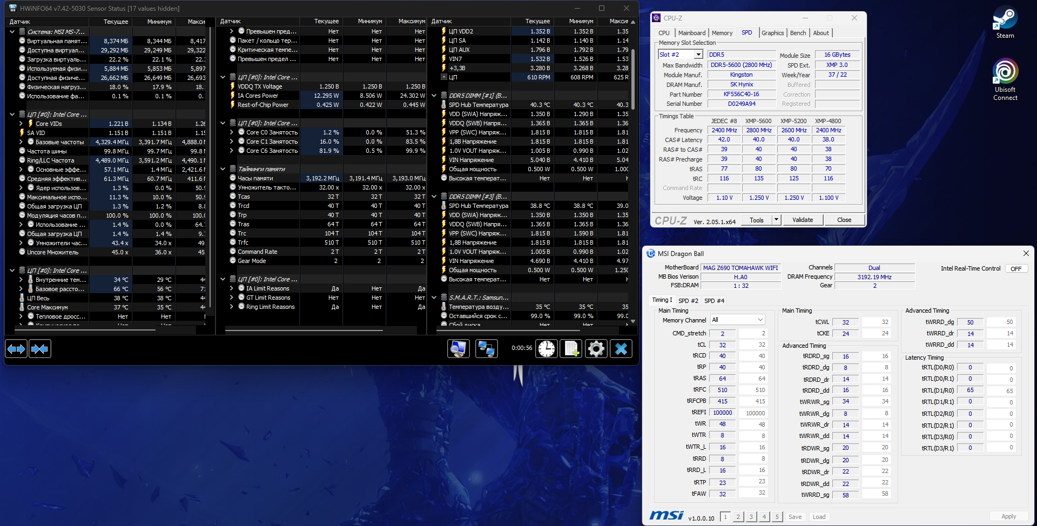Click lightning icon beside ЦП VDD2

click(x=444, y=31)
